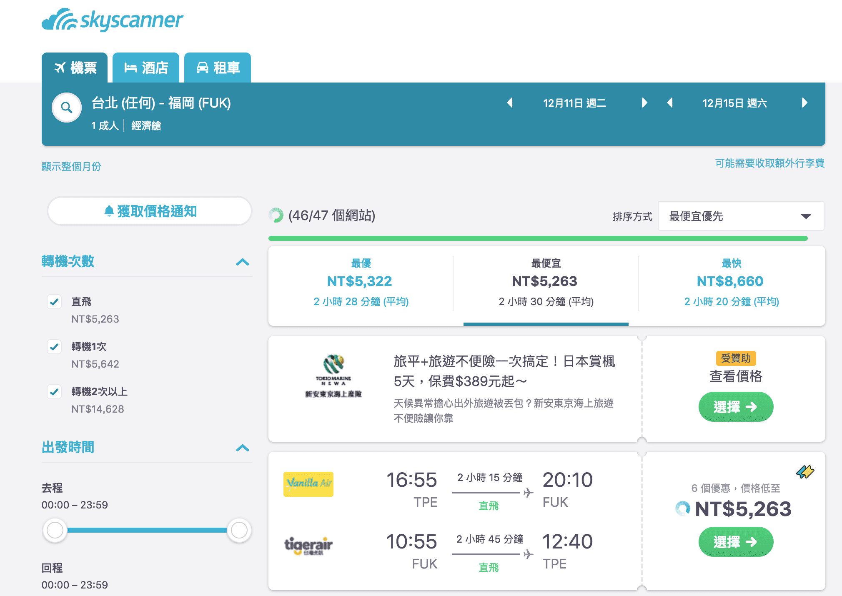Click the tigerair logo
The image size is (842, 596).
308,546
